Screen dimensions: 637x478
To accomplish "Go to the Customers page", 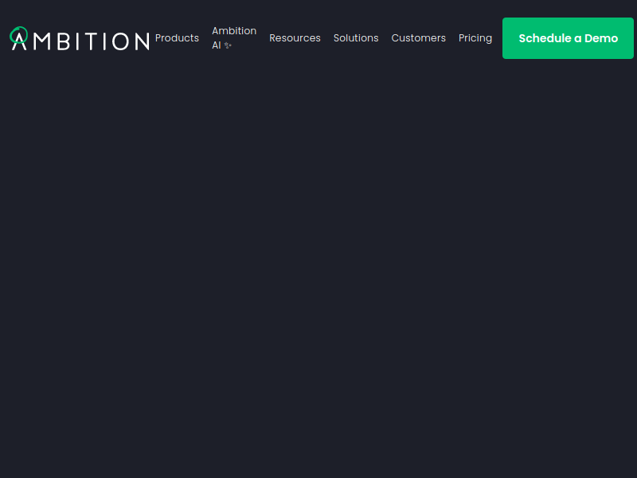I will tap(419, 38).
